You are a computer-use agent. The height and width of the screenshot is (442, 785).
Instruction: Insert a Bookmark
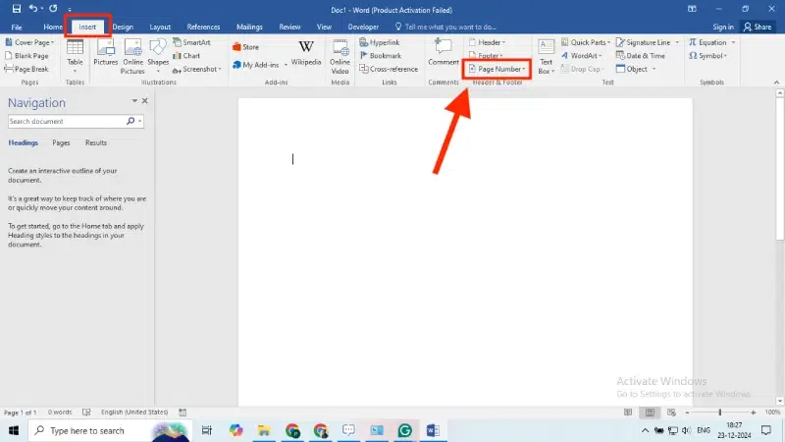click(381, 56)
